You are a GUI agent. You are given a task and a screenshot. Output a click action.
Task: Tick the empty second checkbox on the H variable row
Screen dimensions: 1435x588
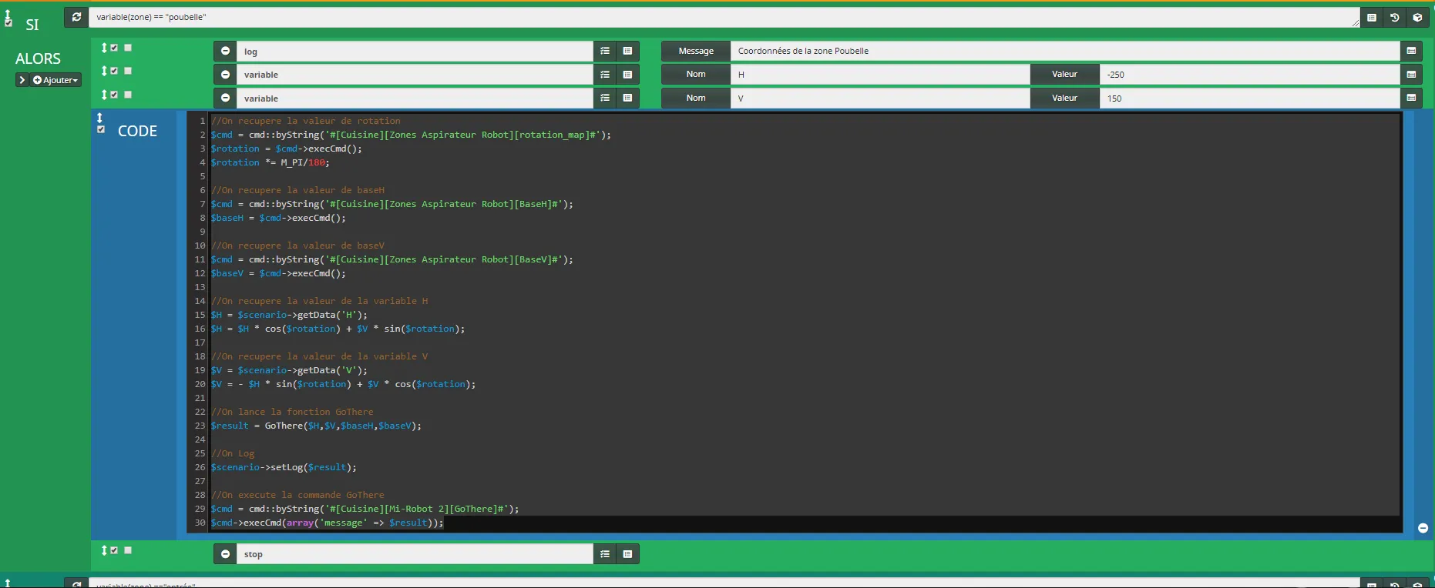[x=128, y=71]
